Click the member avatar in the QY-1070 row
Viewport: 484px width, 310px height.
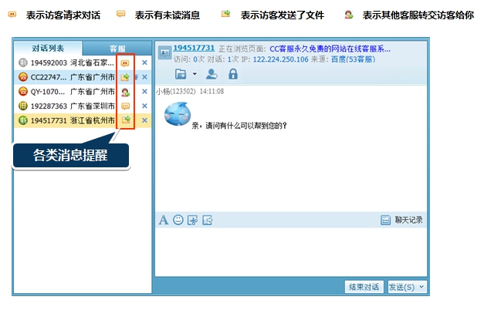pyautogui.click(x=23, y=91)
